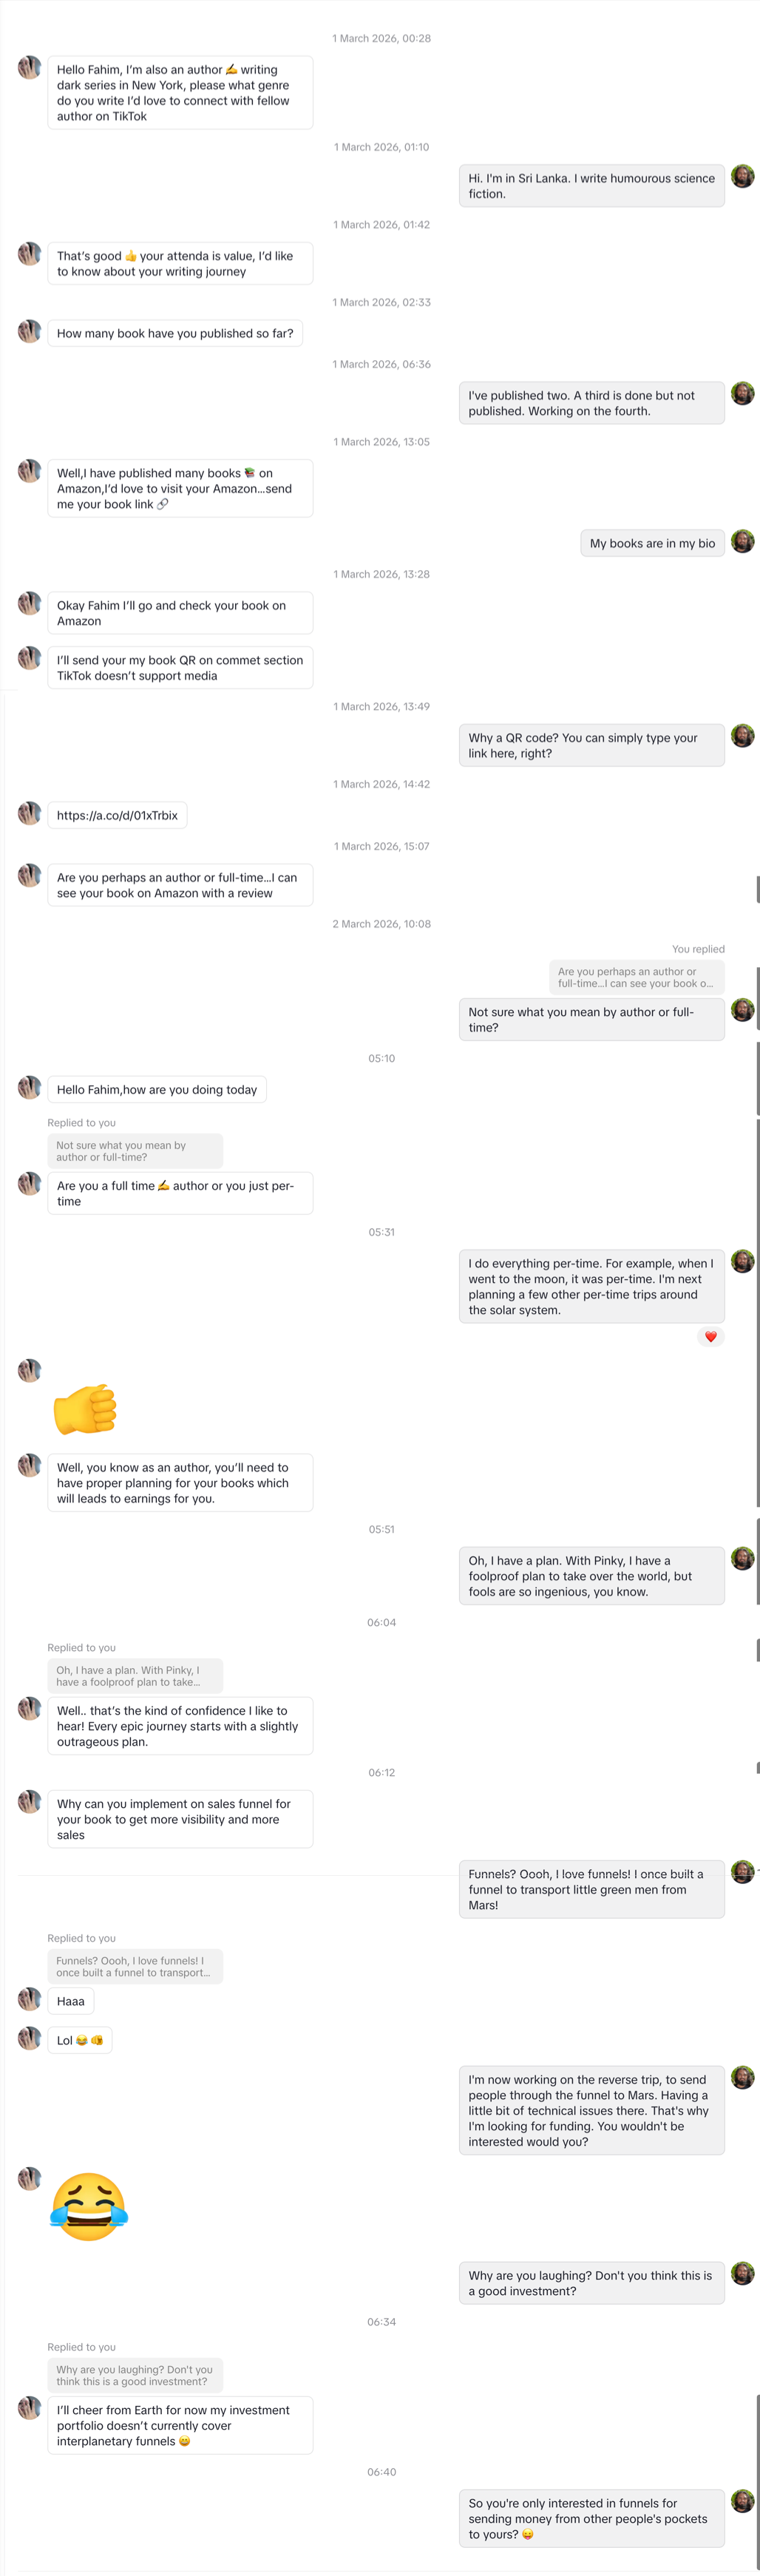Click the avatar beside the "Hello Fahim, I'm also an author" message
The image size is (760, 2576).
click(x=30, y=68)
